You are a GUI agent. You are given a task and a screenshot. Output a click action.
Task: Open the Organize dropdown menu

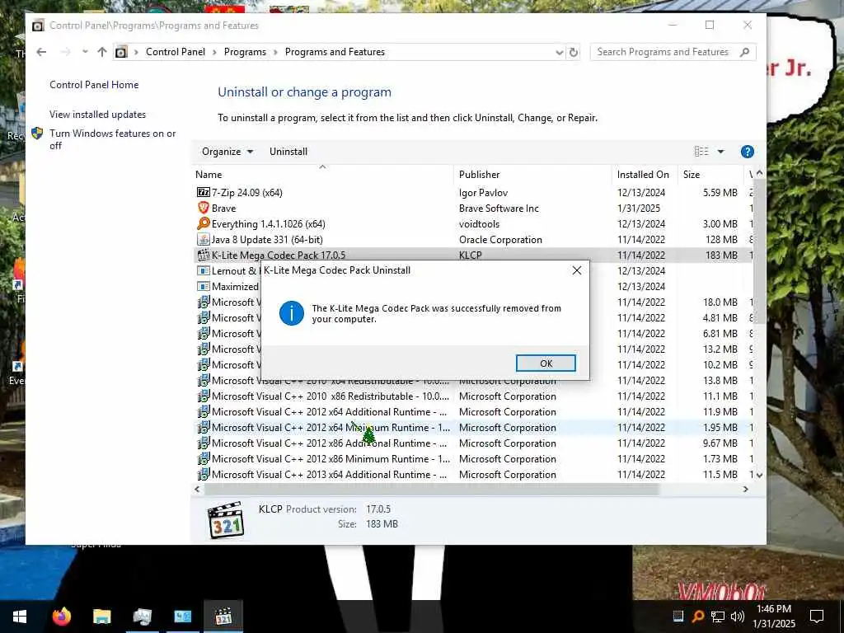(227, 152)
